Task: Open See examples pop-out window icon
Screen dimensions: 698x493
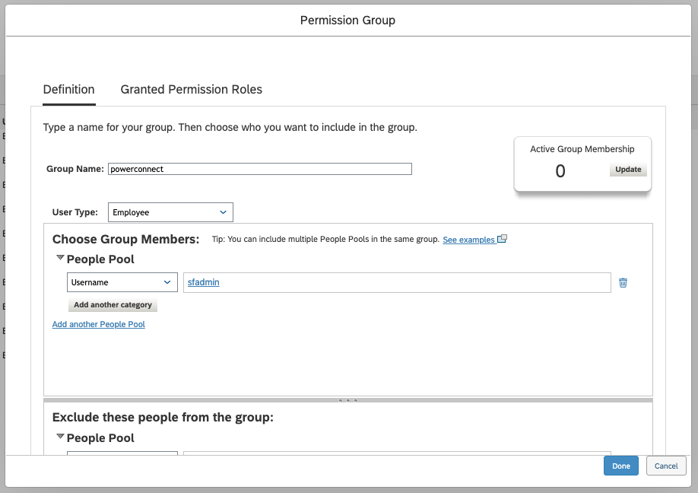Action: coord(502,239)
